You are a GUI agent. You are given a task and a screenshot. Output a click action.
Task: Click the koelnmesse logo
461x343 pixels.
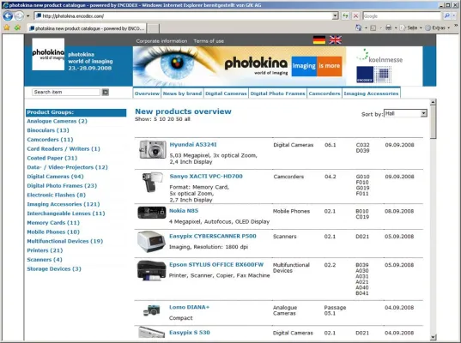pos(379,56)
